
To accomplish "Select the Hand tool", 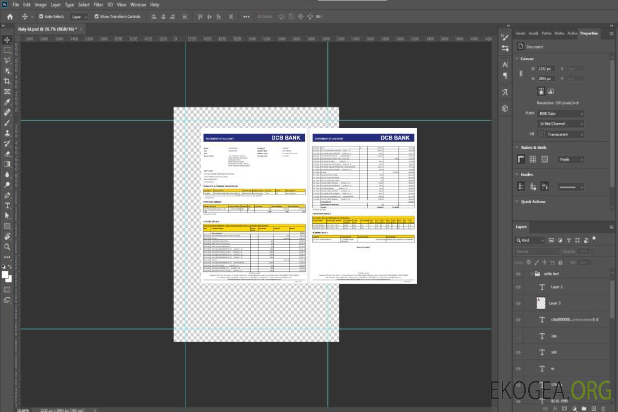I will pos(7,236).
